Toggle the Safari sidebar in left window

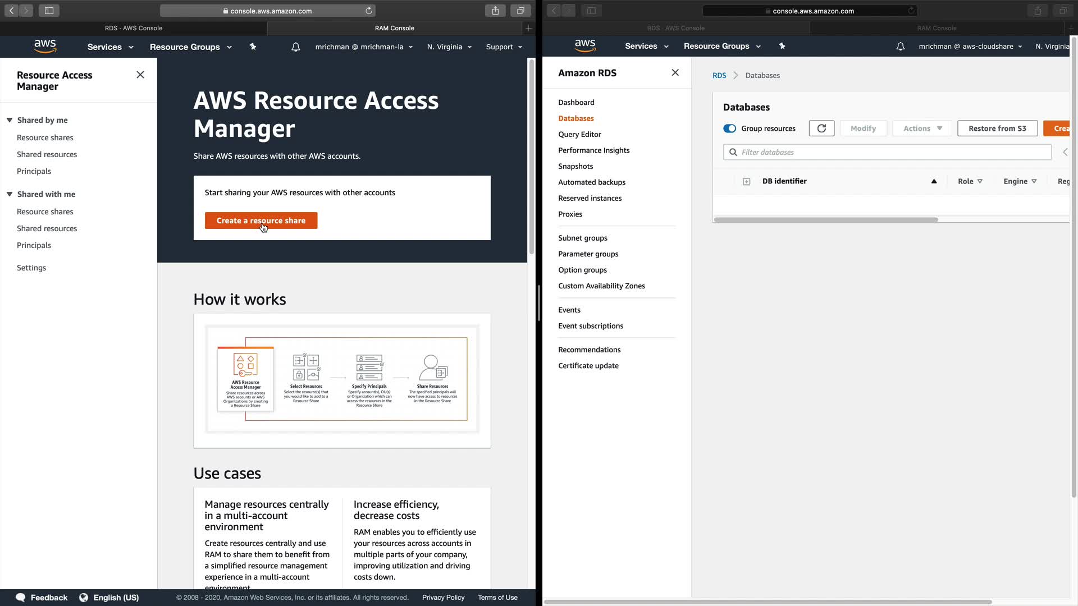[x=49, y=11]
